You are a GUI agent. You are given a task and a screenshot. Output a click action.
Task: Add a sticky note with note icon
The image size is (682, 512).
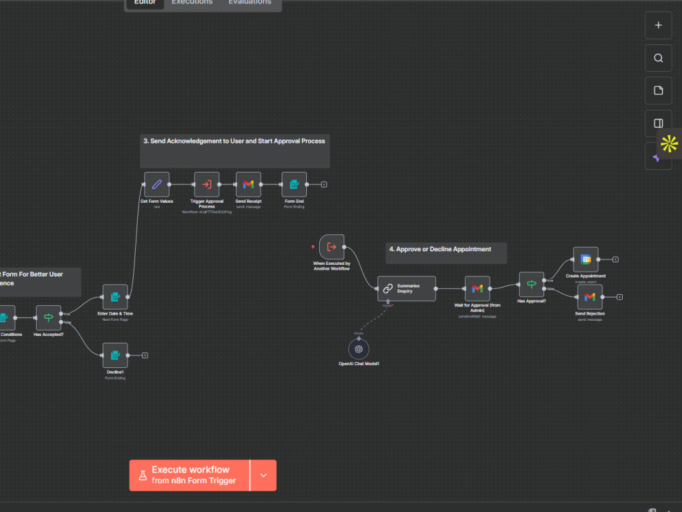coord(658,91)
